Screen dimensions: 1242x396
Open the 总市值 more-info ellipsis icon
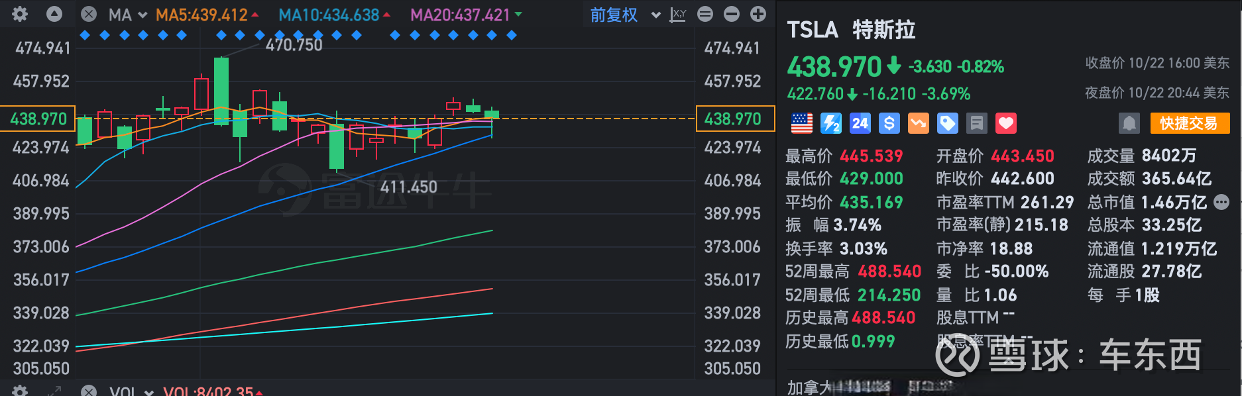[1221, 202]
